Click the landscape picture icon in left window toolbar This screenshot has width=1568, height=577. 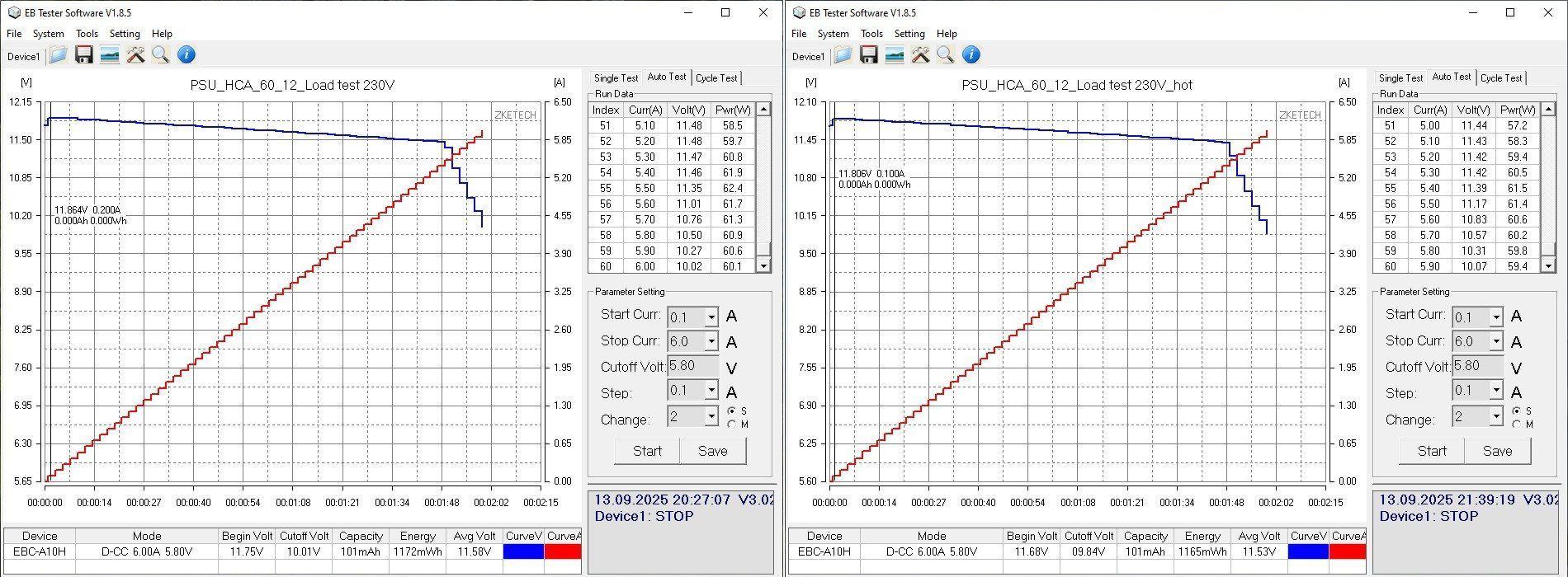(109, 55)
